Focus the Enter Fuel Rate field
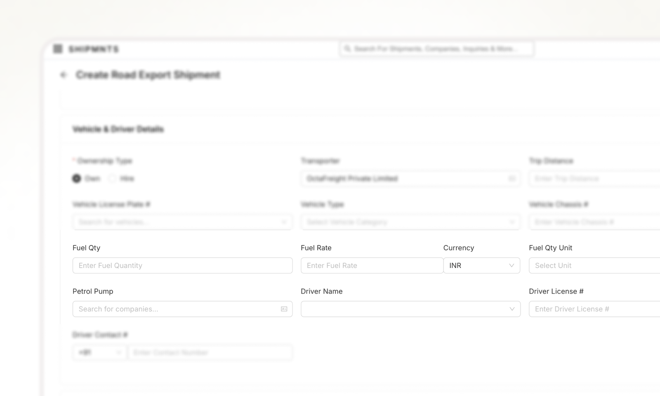This screenshot has height=396, width=660. pos(372,266)
